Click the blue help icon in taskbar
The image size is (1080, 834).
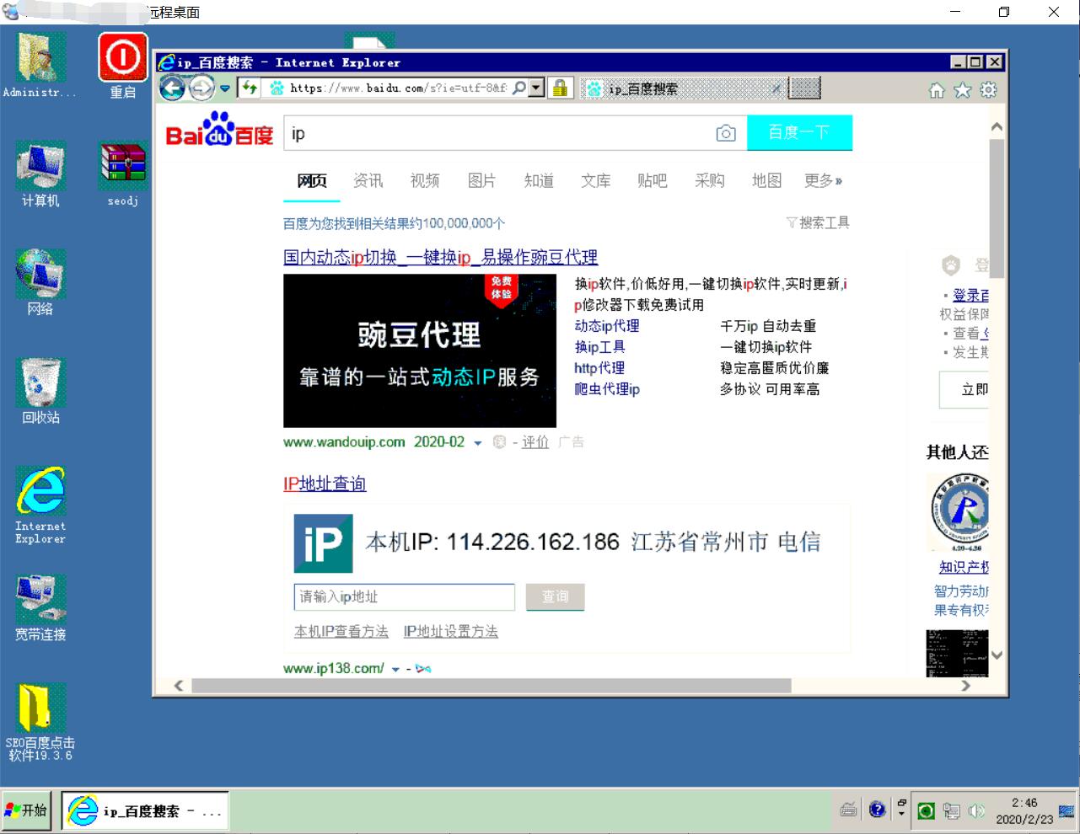[x=877, y=810]
